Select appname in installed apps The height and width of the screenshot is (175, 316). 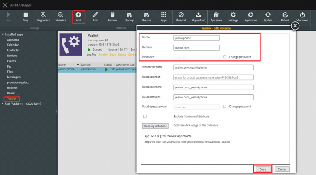pyautogui.click(x=13, y=40)
